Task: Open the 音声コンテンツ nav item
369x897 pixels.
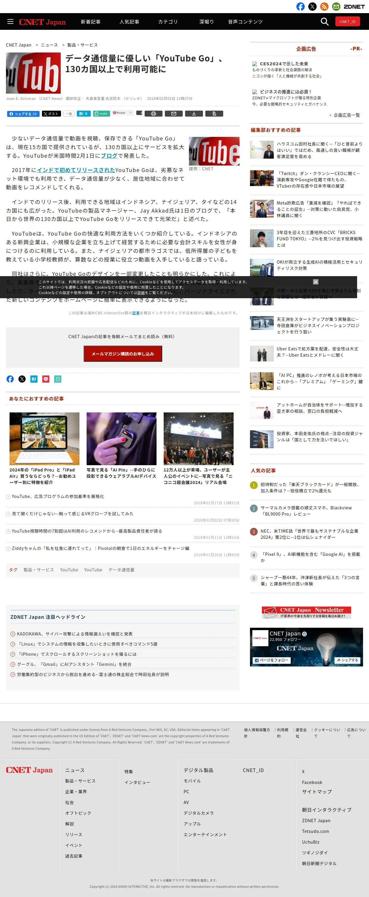Action: [245, 21]
